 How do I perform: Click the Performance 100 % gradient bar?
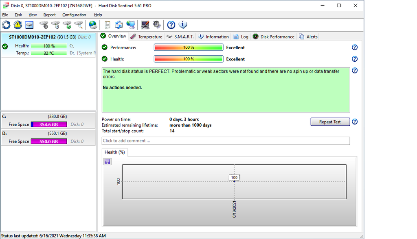(189, 47)
